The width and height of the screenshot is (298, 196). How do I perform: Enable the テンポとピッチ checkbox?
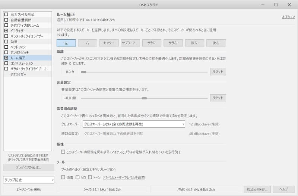click(6, 52)
